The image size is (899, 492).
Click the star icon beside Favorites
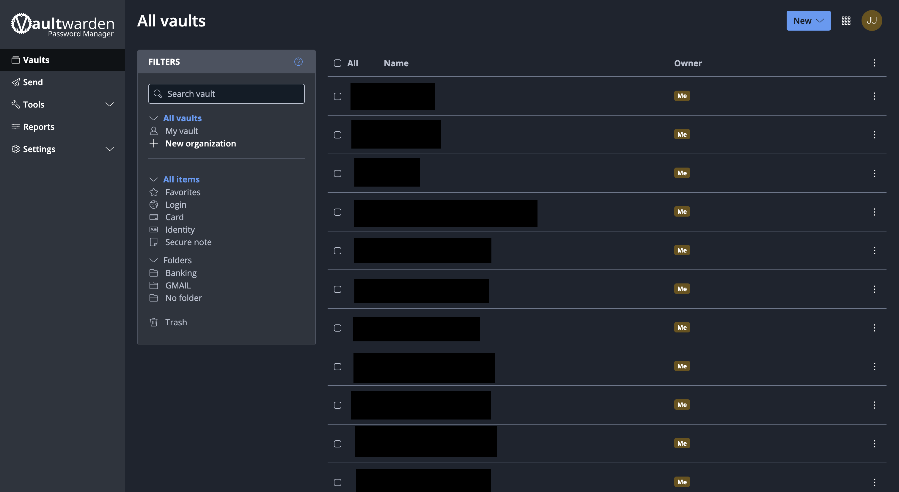tap(154, 192)
